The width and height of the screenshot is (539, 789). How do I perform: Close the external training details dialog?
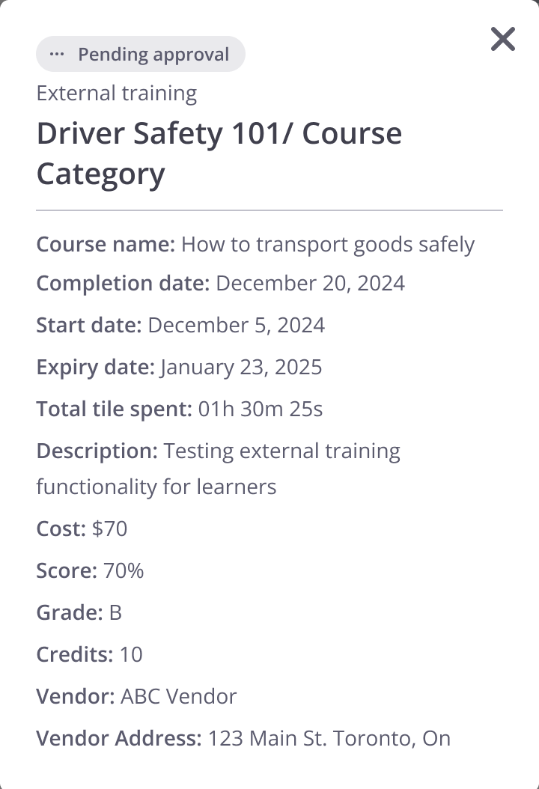[x=503, y=39]
